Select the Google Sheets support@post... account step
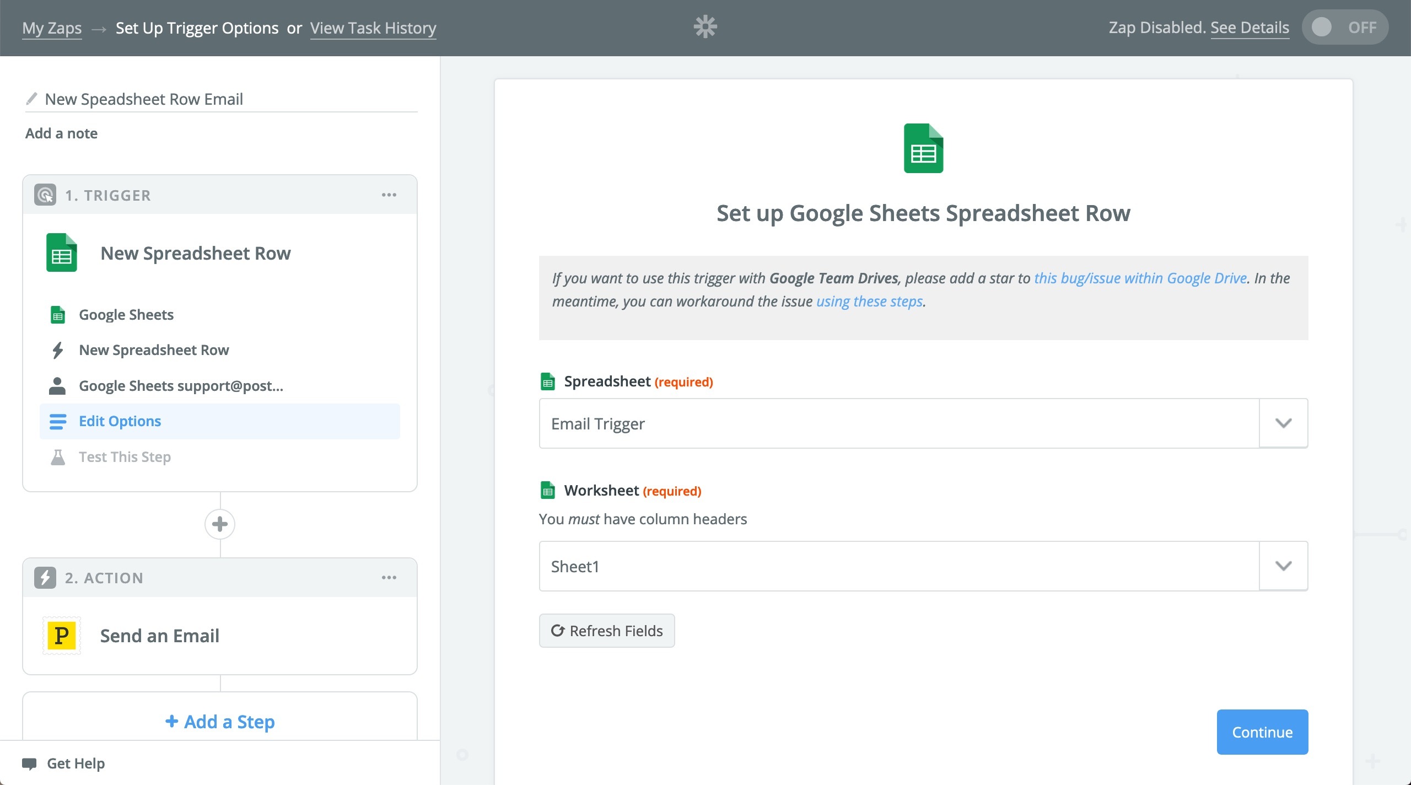The image size is (1411, 785). point(220,386)
